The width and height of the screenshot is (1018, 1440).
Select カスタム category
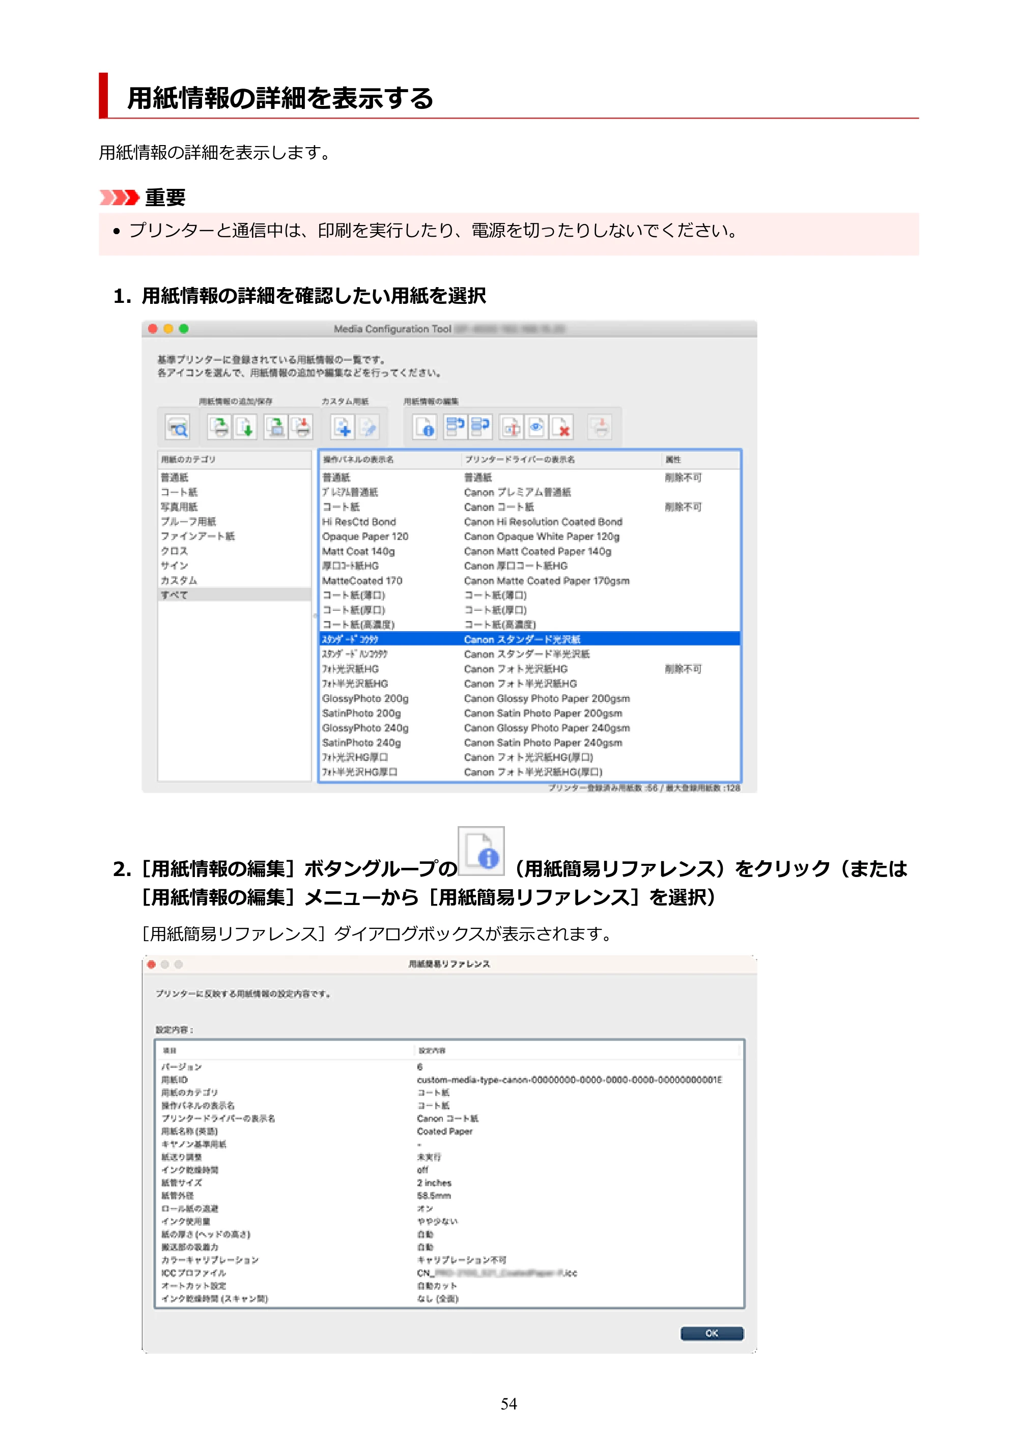click(x=234, y=580)
